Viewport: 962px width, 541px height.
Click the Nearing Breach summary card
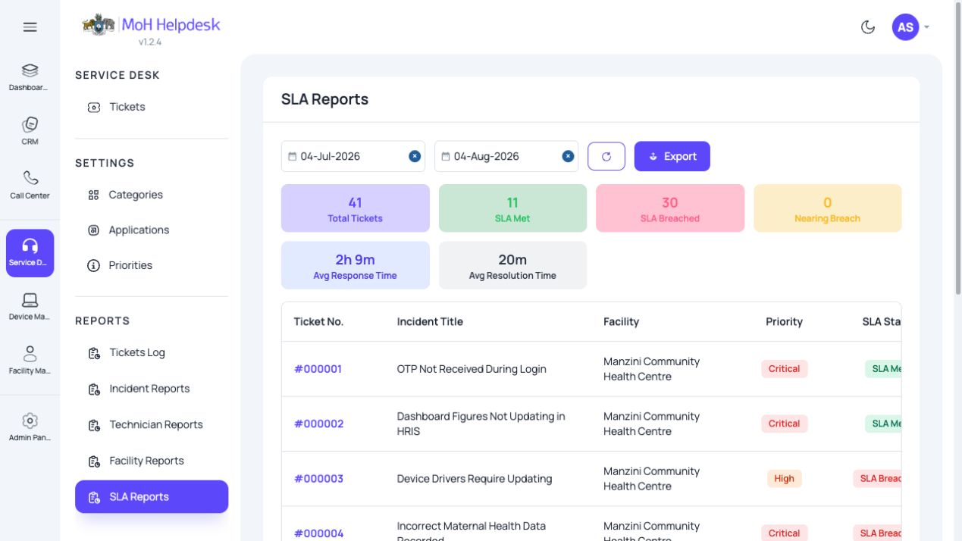828,208
